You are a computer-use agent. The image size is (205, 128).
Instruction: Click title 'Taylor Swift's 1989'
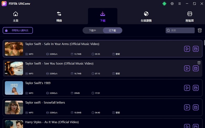coord(38,83)
